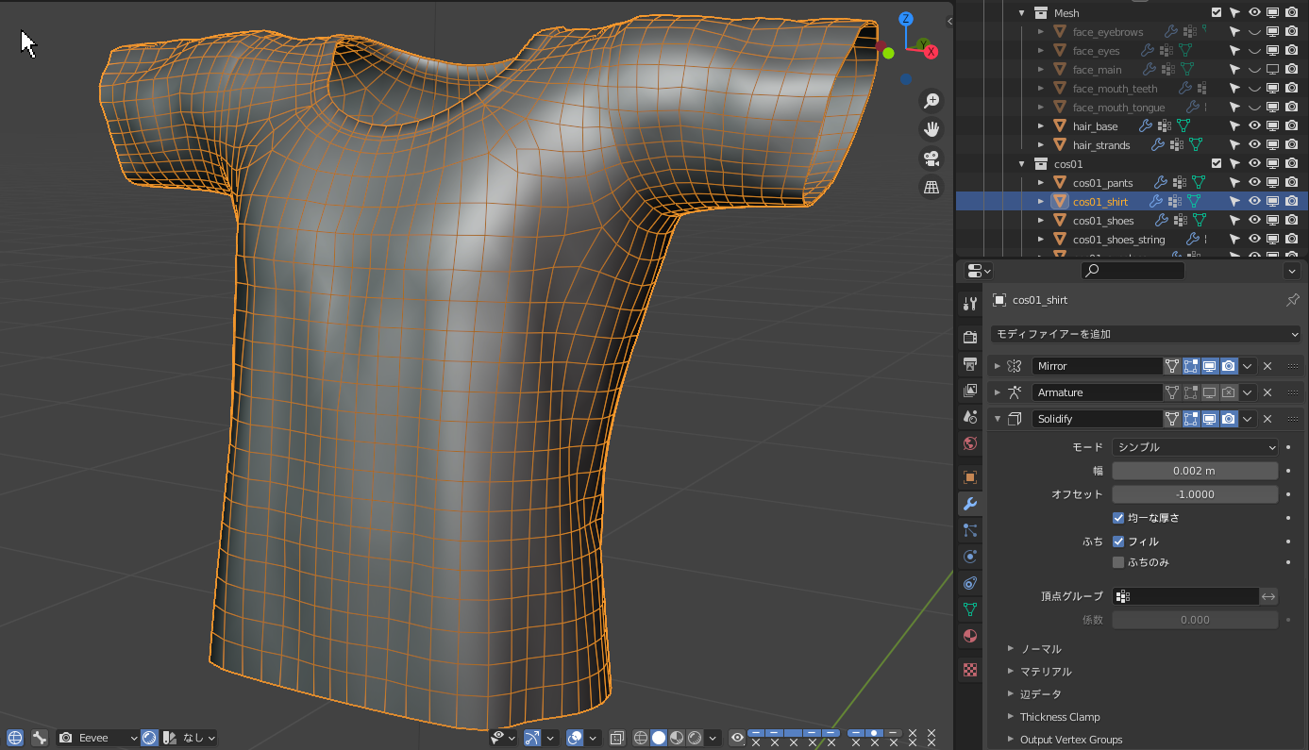
Task: Remove the Mirror modifier with its X
Action: click(1267, 366)
